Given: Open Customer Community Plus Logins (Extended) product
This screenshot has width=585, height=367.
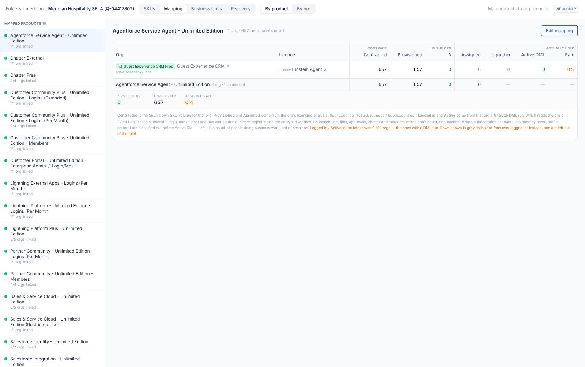Looking at the screenshot, I should 52,98.
